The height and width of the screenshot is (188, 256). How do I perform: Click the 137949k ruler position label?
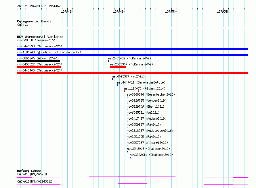pyautogui.click(x=119, y=11)
